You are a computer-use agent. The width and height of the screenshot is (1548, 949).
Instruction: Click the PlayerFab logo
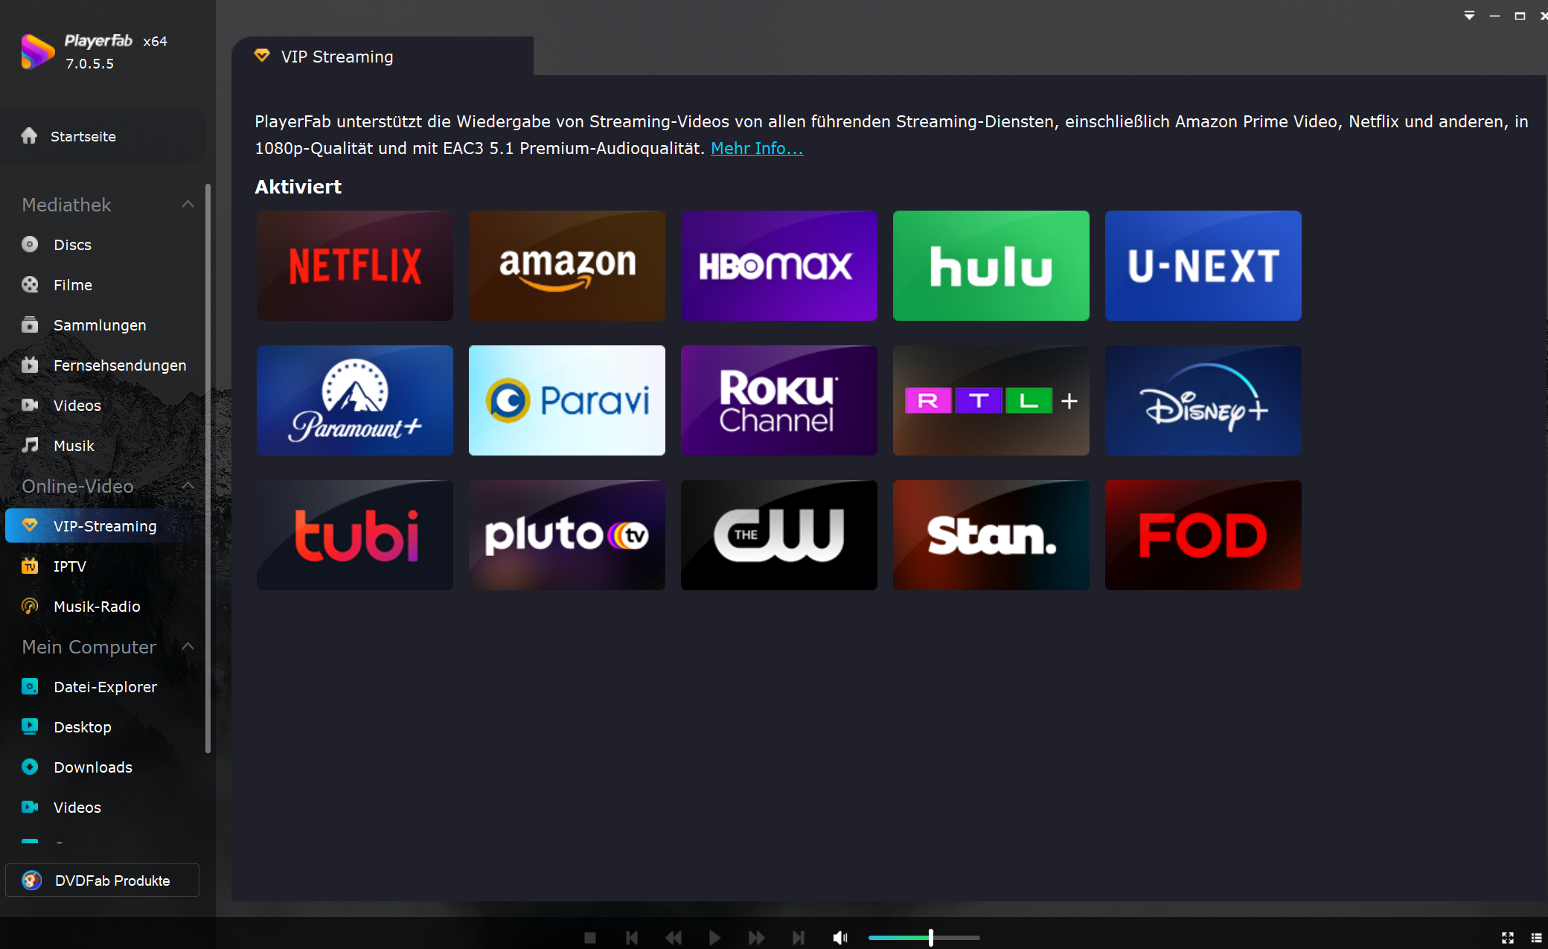click(x=37, y=51)
